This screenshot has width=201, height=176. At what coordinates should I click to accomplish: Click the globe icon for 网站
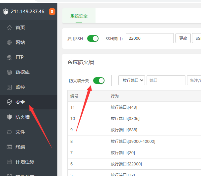pos(9,42)
